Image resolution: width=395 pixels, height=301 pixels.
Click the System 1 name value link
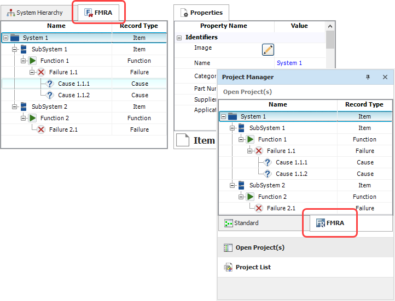(x=289, y=63)
